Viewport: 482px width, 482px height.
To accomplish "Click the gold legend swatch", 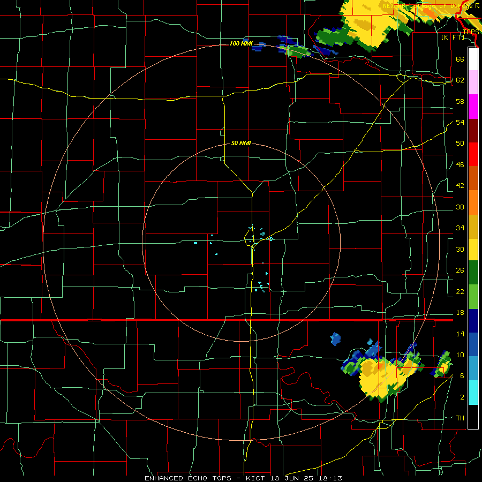I will click(x=473, y=227).
